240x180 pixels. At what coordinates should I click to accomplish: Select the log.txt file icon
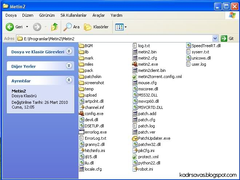[135, 45]
